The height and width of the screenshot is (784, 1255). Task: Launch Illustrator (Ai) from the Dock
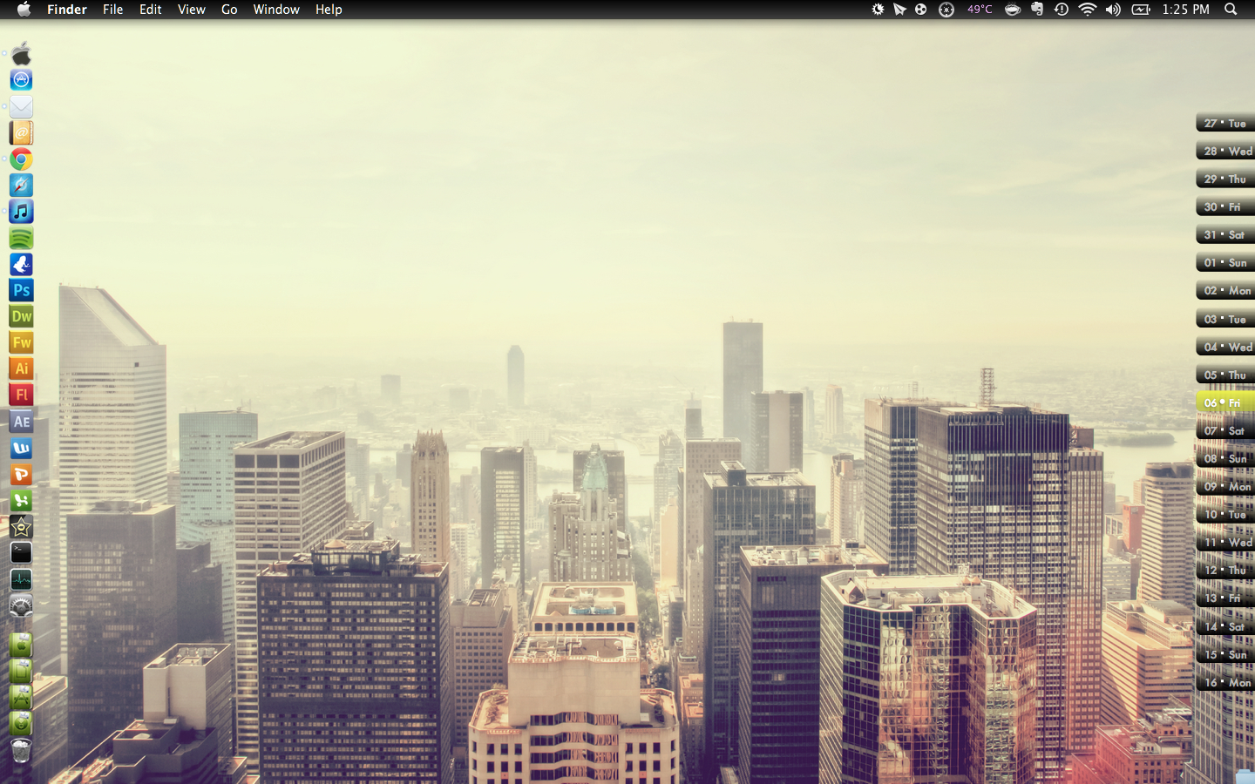(21, 368)
